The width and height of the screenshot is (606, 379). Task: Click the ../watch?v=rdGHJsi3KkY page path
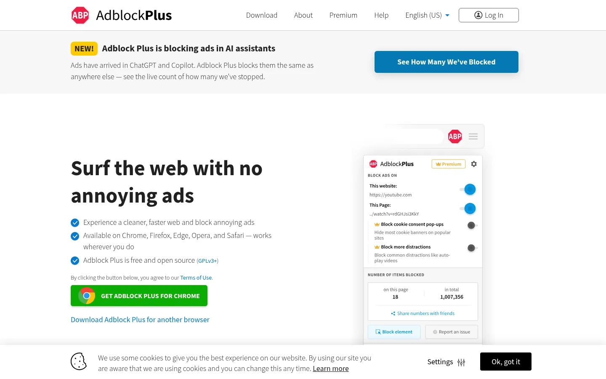point(394,214)
